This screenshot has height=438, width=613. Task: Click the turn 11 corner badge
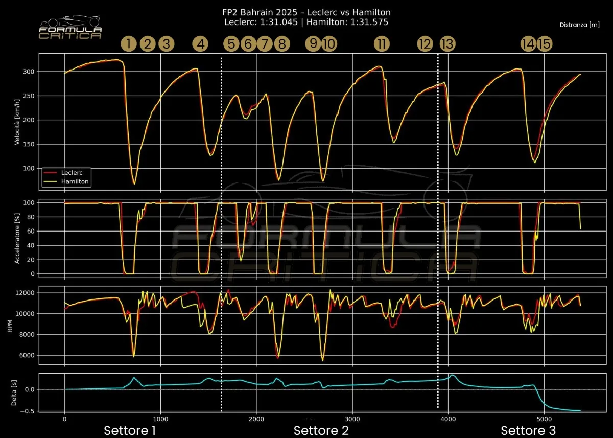[382, 44]
